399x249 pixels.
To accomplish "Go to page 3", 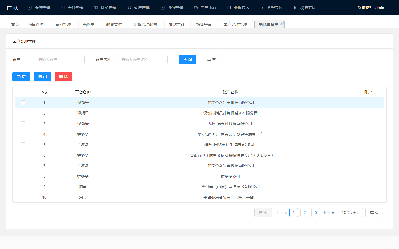I will 316,212.
